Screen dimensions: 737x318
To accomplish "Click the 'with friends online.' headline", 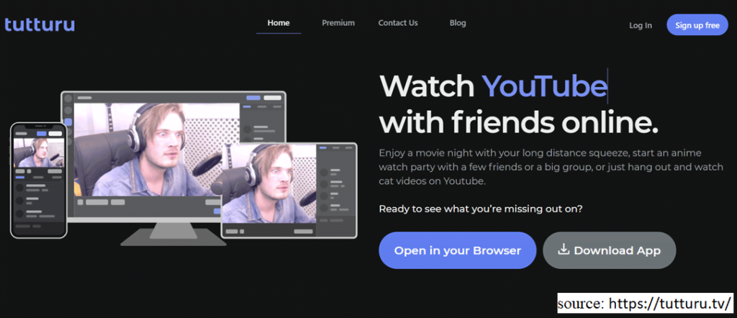I will pyautogui.click(x=518, y=122).
